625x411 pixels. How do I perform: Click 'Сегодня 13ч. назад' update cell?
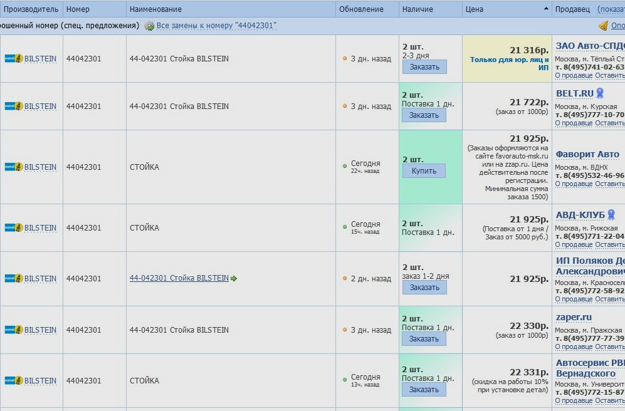pyautogui.click(x=366, y=380)
